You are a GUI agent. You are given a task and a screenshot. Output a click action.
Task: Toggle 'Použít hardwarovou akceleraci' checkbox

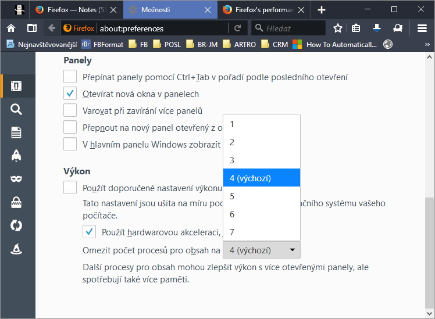pos(90,232)
